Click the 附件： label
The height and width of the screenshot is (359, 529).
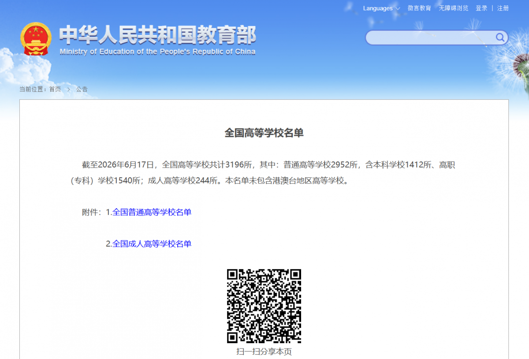pos(92,212)
